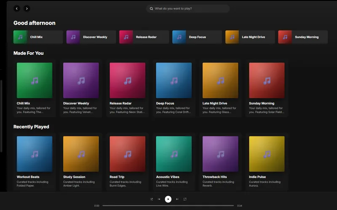The width and height of the screenshot is (337, 210).
Task: Open the Discover Weekly shortcut tile
Action: (91, 37)
